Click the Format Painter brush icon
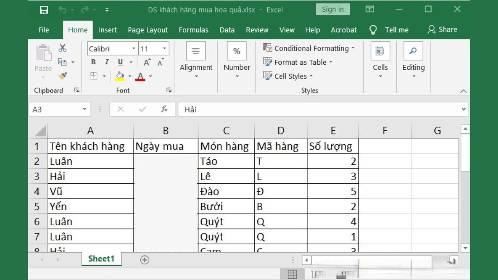This screenshot has width=498, height=280. point(63,76)
